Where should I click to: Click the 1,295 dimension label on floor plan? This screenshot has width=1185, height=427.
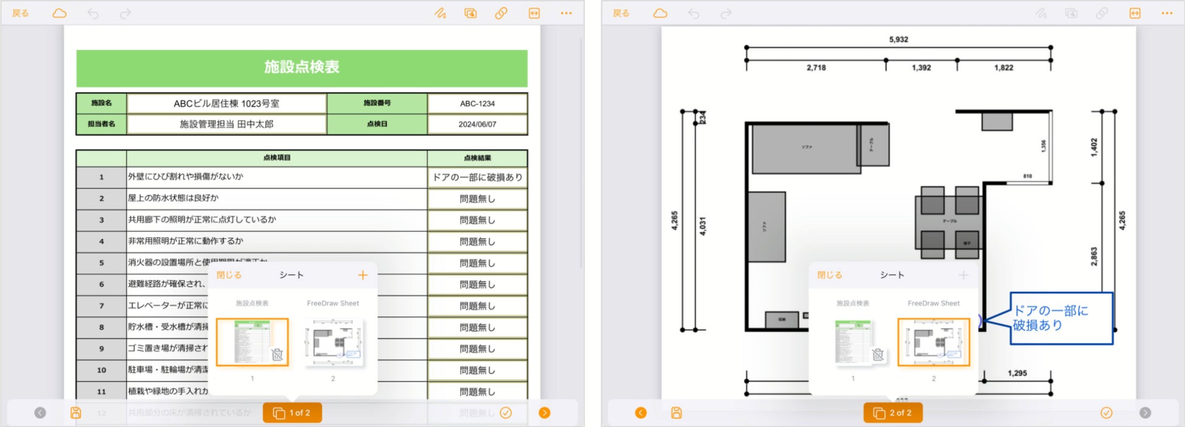click(1017, 374)
